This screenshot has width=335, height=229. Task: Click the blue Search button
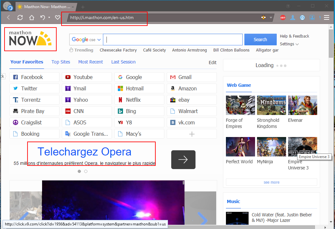tap(260, 40)
